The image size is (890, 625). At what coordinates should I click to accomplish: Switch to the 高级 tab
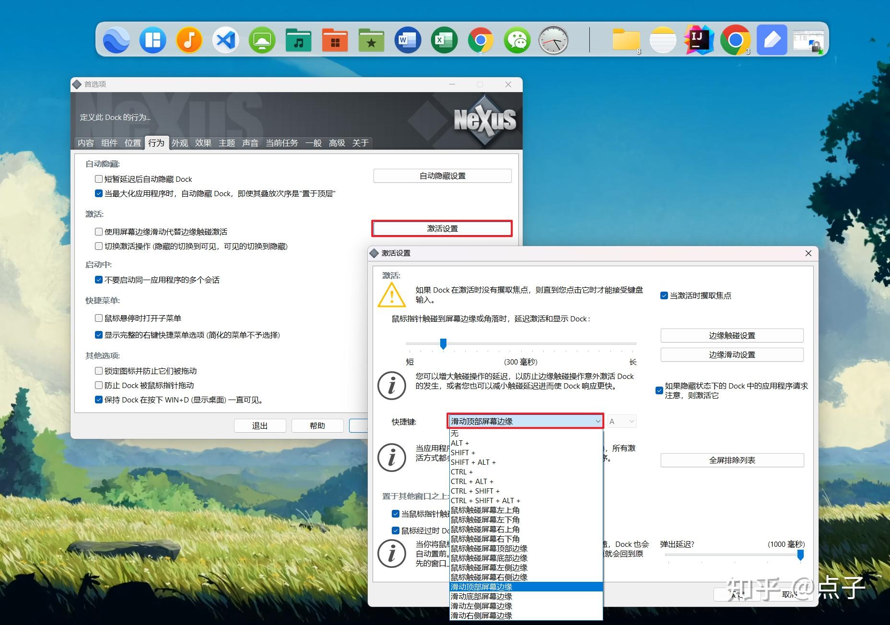point(337,142)
